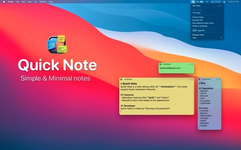Image resolution: width=241 pixels, height=150 pixels.
Task: Click the Cauliflower list item
Action: pos(205,103)
